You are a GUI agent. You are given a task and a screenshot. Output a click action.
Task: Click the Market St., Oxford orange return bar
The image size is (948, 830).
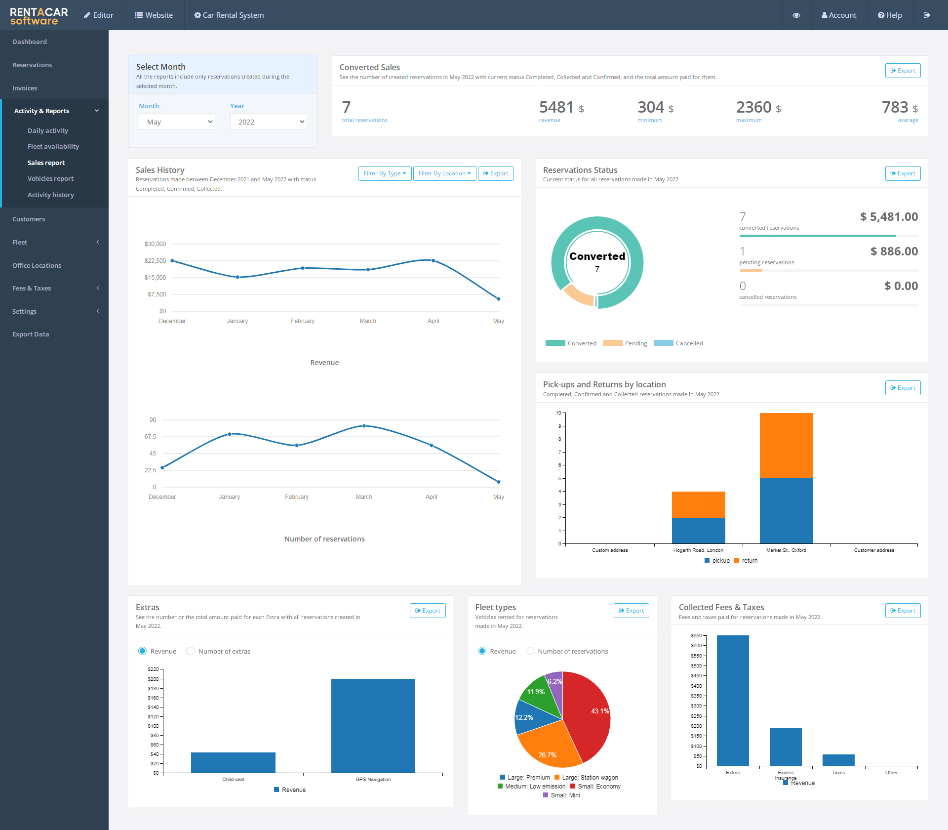point(786,445)
